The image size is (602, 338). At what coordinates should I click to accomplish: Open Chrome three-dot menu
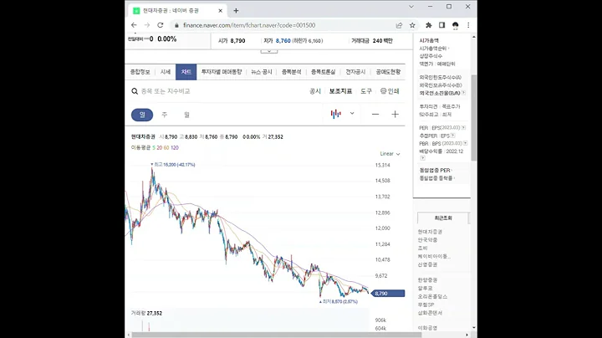point(468,25)
